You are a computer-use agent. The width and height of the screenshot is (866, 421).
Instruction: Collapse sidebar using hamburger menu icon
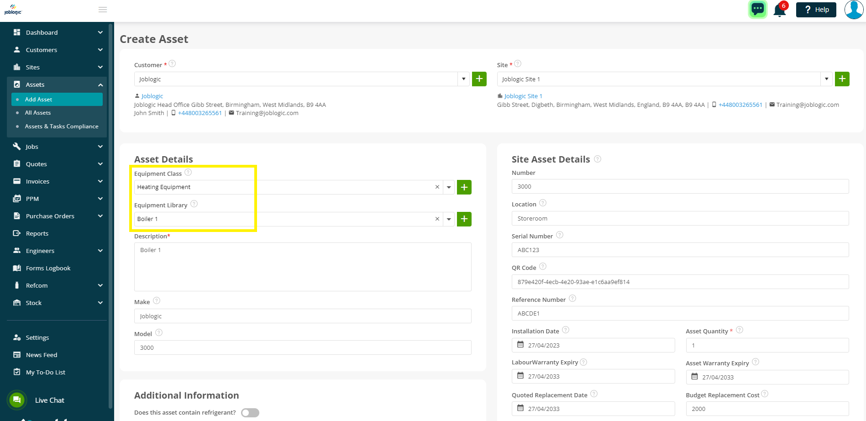[103, 10]
